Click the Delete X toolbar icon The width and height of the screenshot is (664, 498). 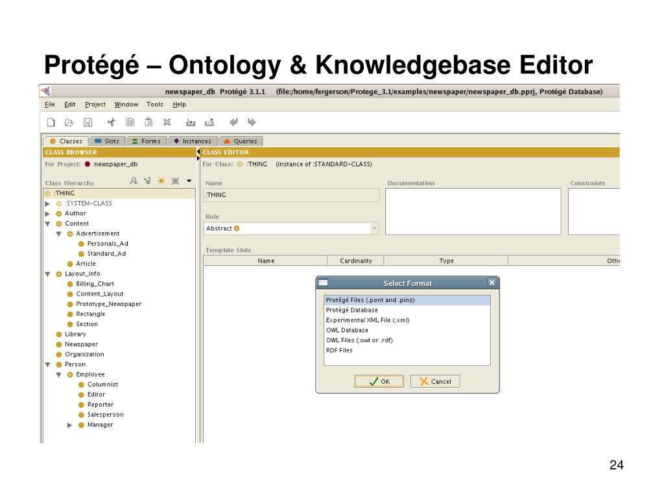pos(167,123)
